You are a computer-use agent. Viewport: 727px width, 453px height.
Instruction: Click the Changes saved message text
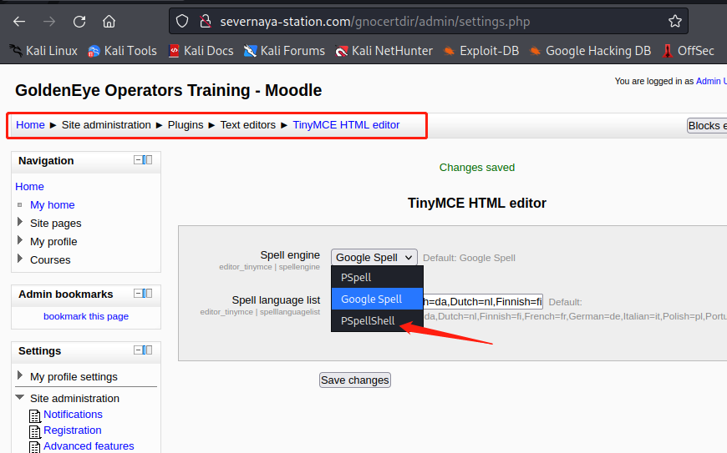[x=476, y=168]
